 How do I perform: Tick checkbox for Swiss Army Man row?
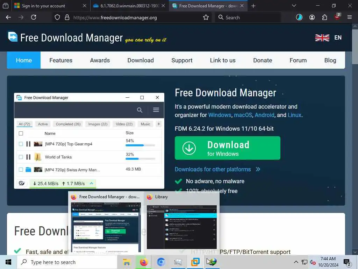[21, 170]
